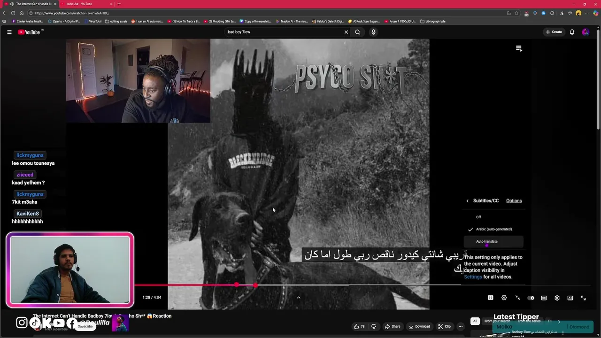
Task: Choose Auto-translate subtitles option
Action: coord(493,241)
